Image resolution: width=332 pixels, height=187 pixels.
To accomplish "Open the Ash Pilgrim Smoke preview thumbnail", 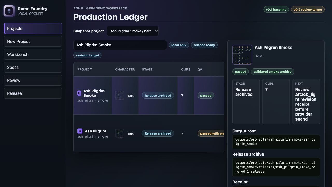I will (242, 55).
